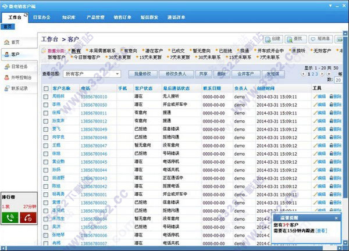Open the 短消息 message button
Screen dimensions: 349x251
click(x=320, y=39)
